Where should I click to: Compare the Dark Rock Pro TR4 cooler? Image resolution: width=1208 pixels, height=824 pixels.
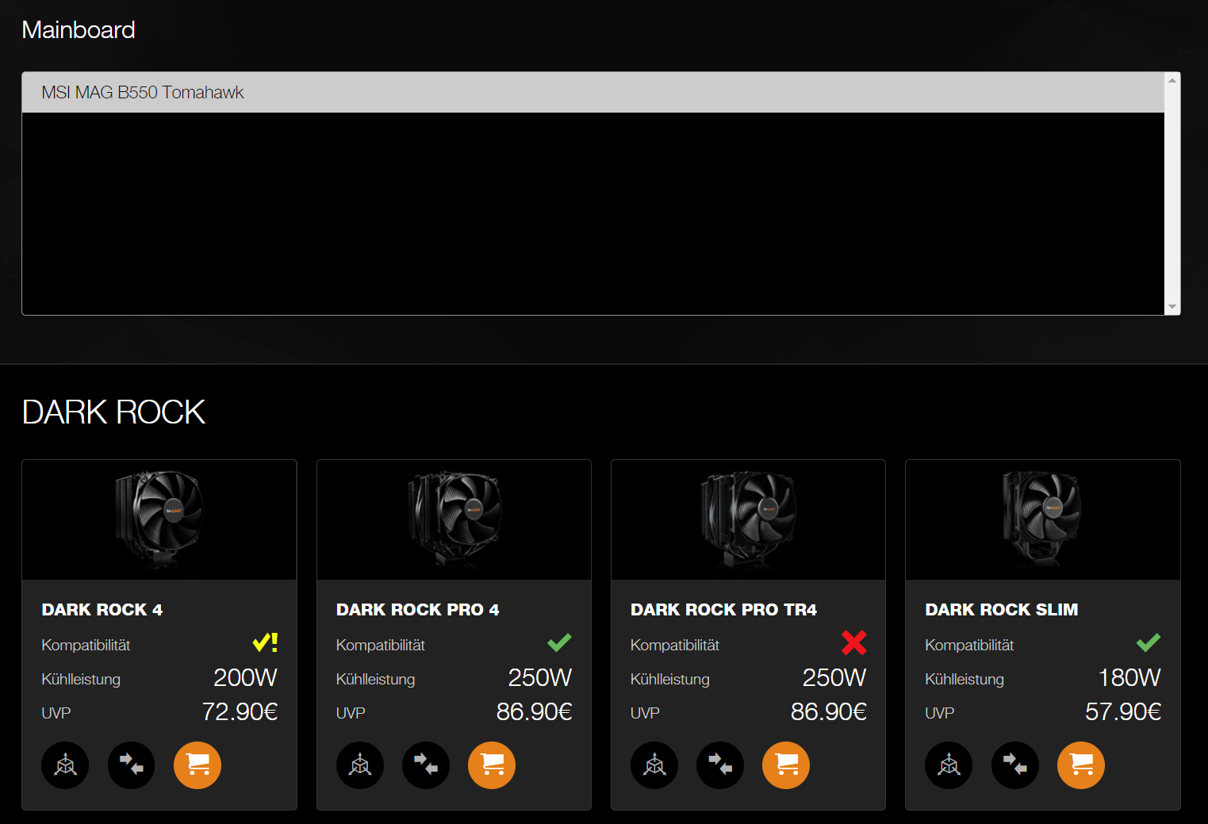click(x=720, y=765)
